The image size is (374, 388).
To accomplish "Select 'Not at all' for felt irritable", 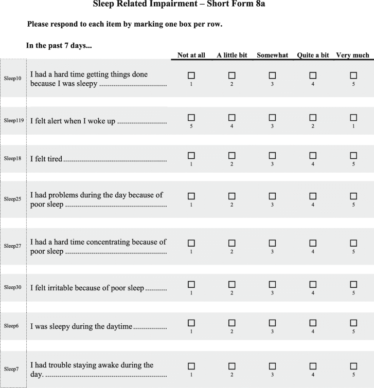I will [x=191, y=284].
